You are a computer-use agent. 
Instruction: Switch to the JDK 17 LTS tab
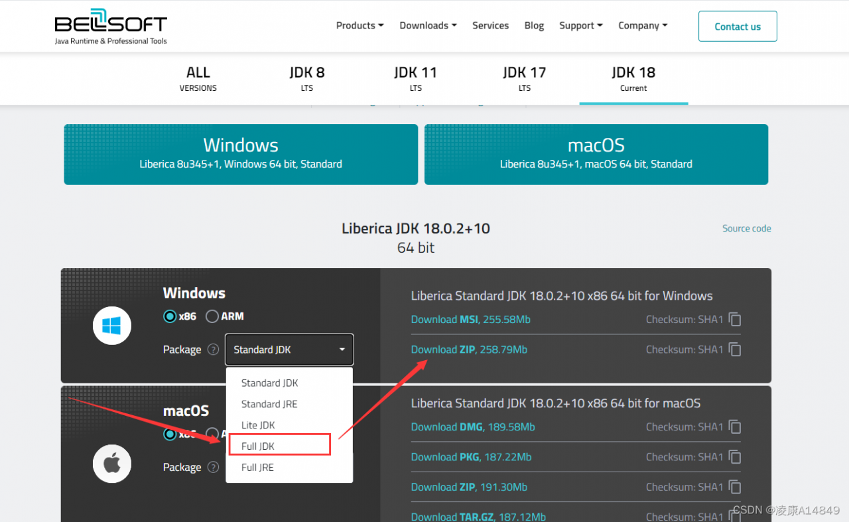(525, 78)
